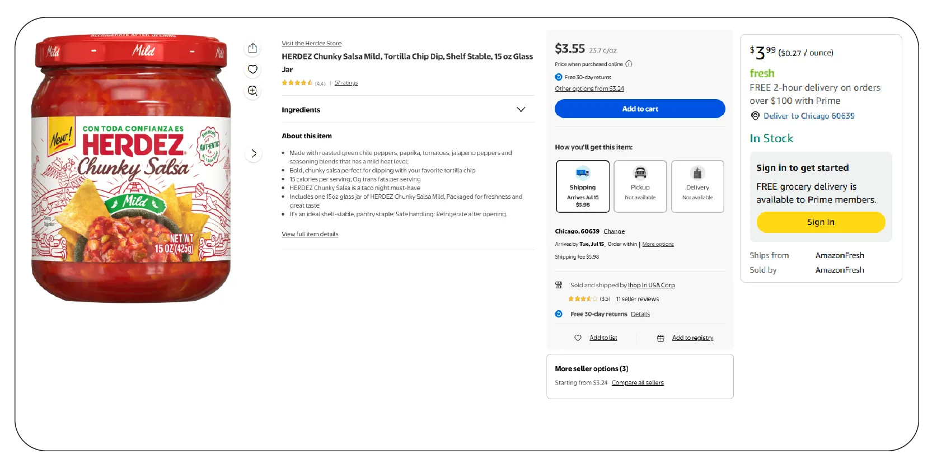Click 'Sign in to get started' heading

(x=802, y=167)
